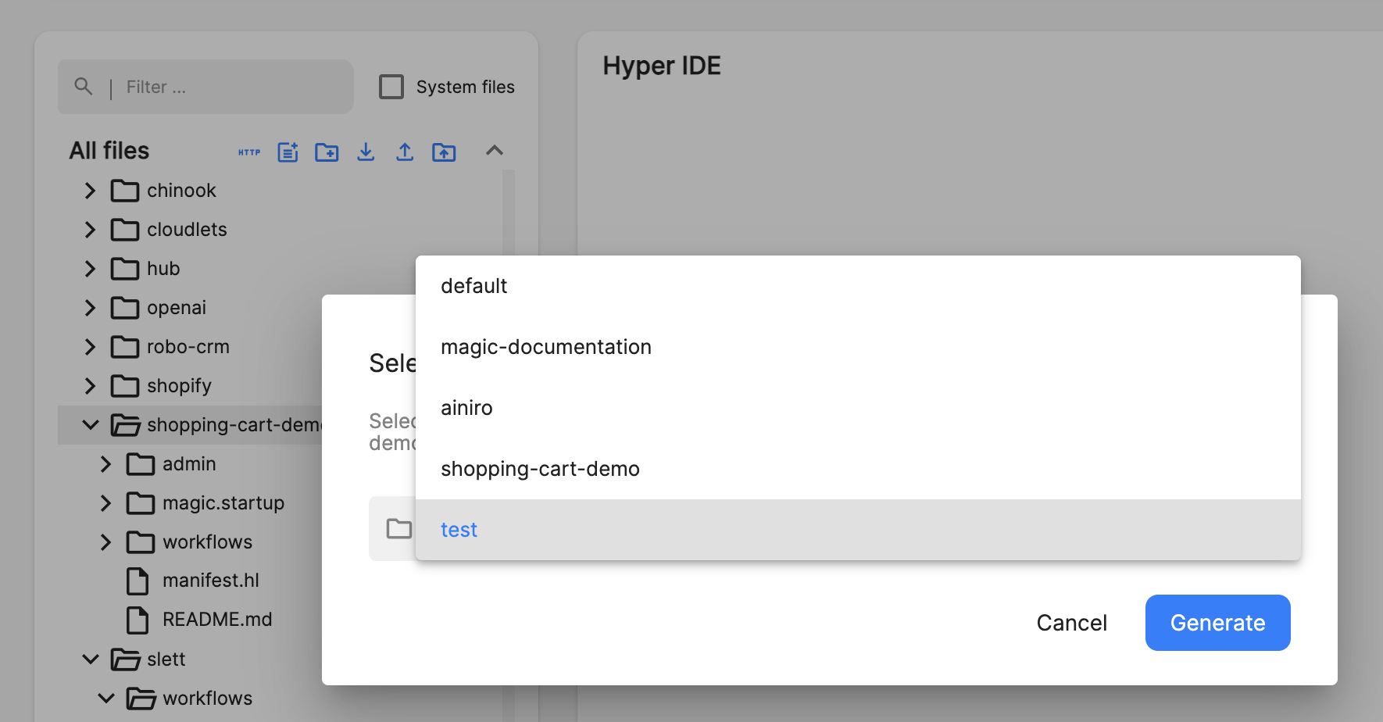Expand the chinook folder
This screenshot has height=722, width=1383.
[89, 190]
